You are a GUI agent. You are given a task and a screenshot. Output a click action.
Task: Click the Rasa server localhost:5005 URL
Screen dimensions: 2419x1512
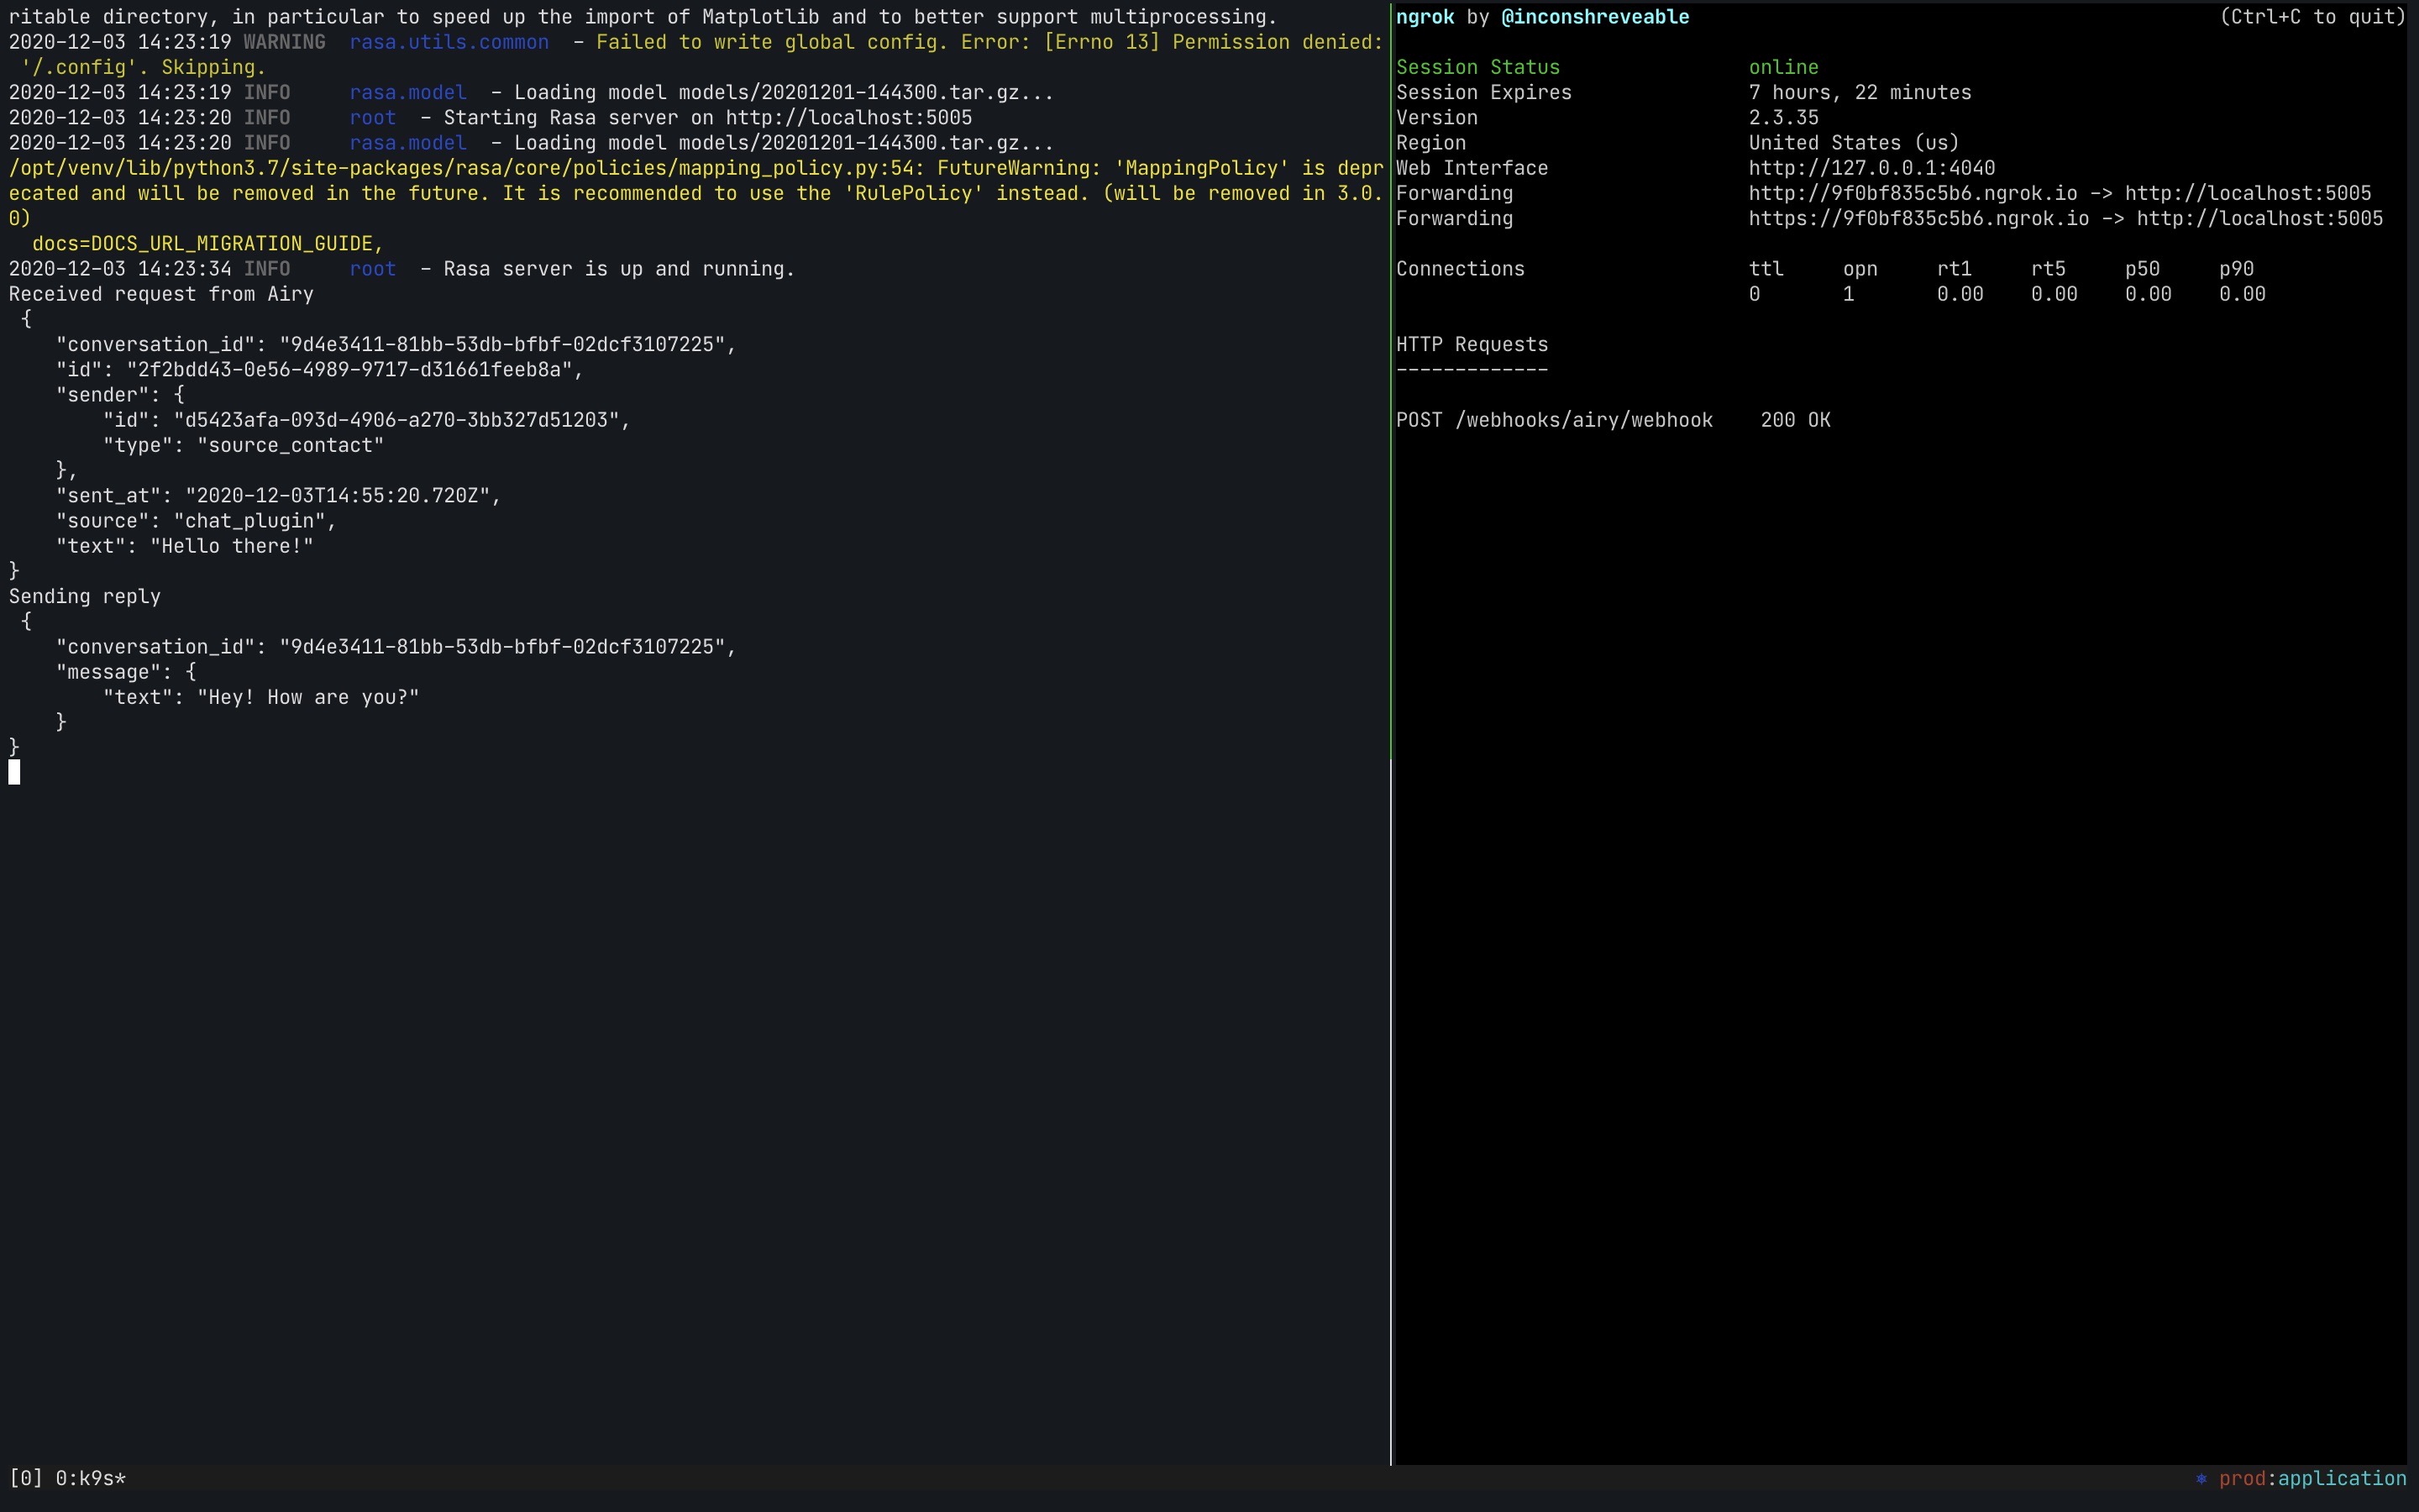tap(848, 118)
